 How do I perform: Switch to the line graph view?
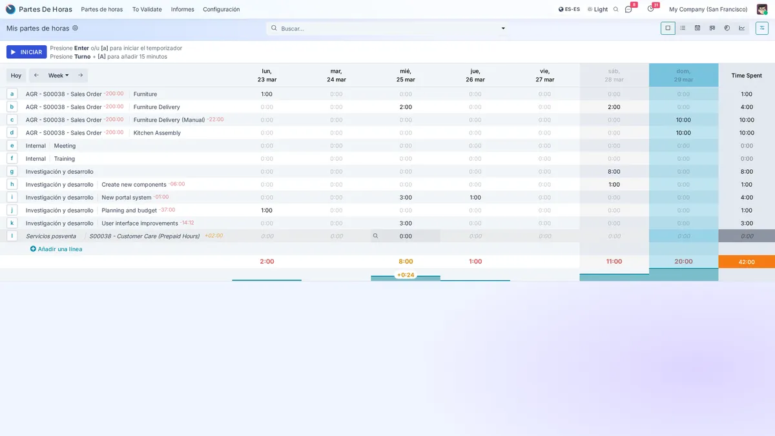pyautogui.click(x=741, y=28)
